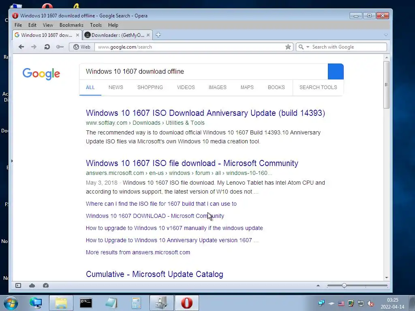Image resolution: width=415 pixels, height=311 pixels.
Task: Open the network globe monitor taskbar icon
Action: pyautogui.click(x=36, y=303)
